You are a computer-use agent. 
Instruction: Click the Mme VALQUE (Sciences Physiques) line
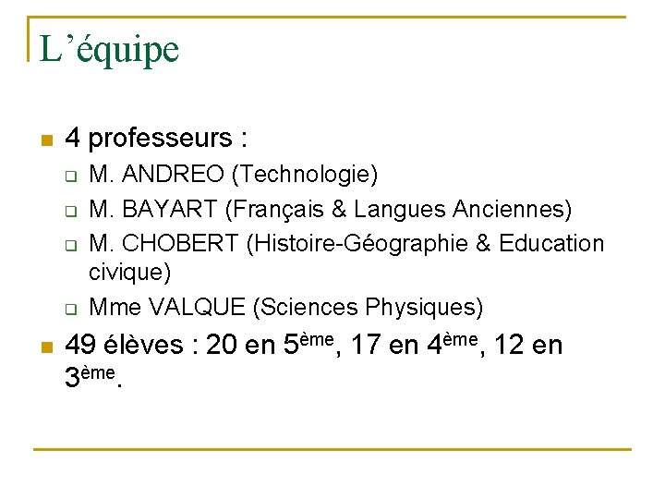pyautogui.click(x=285, y=307)
